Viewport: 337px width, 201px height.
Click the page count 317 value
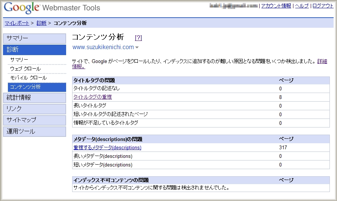coord(283,148)
